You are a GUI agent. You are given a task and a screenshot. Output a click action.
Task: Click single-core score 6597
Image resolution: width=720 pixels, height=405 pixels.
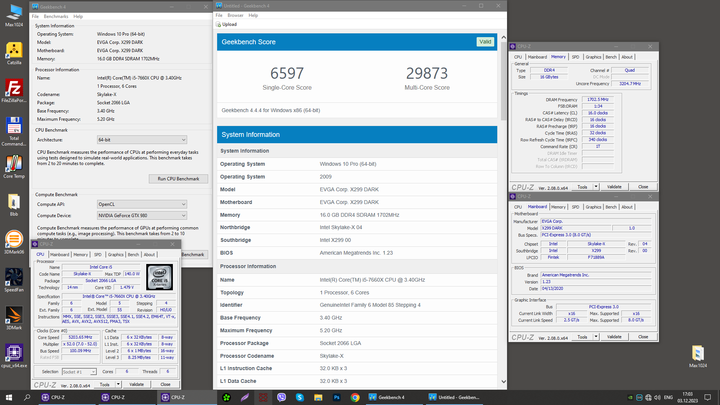[287, 73]
